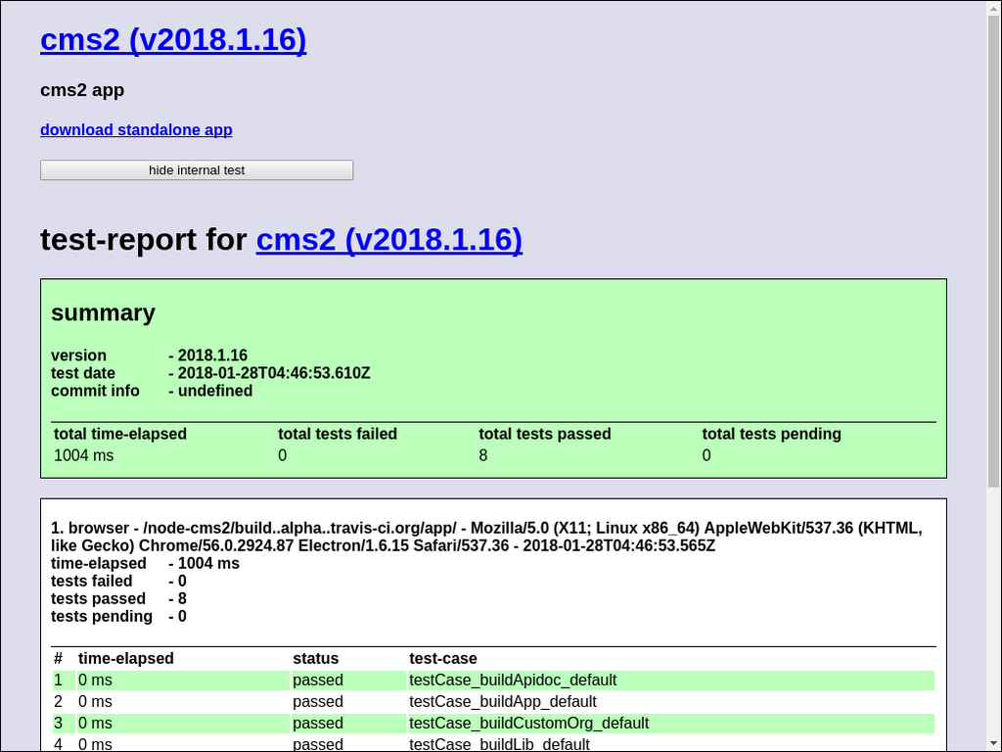
Task: Click 'passed' status for testCase_buildCustomOrg_default
Action: click(318, 724)
